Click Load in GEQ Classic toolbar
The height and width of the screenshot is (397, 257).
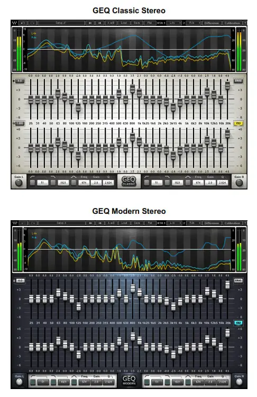[124, 23]
